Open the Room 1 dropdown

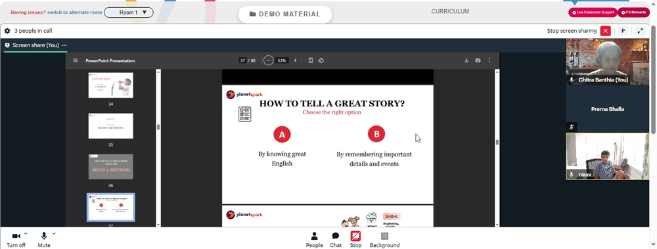click(x=129, y=12)
